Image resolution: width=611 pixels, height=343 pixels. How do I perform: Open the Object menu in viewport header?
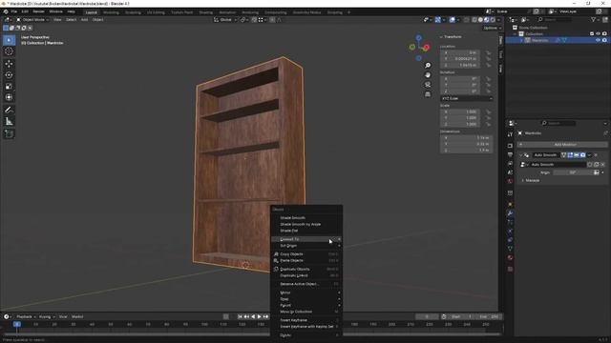point(97,19)
